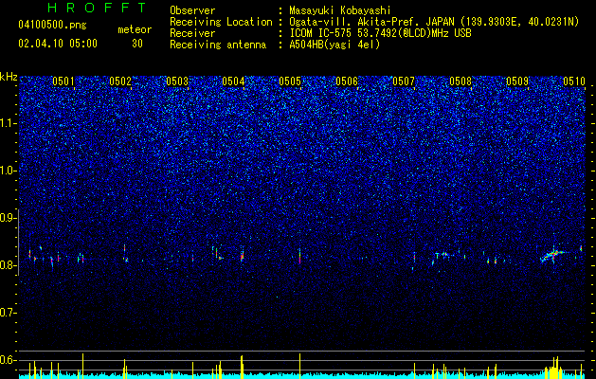
Task: Click the 'Observer' field label
Action: tap(192, 10)
